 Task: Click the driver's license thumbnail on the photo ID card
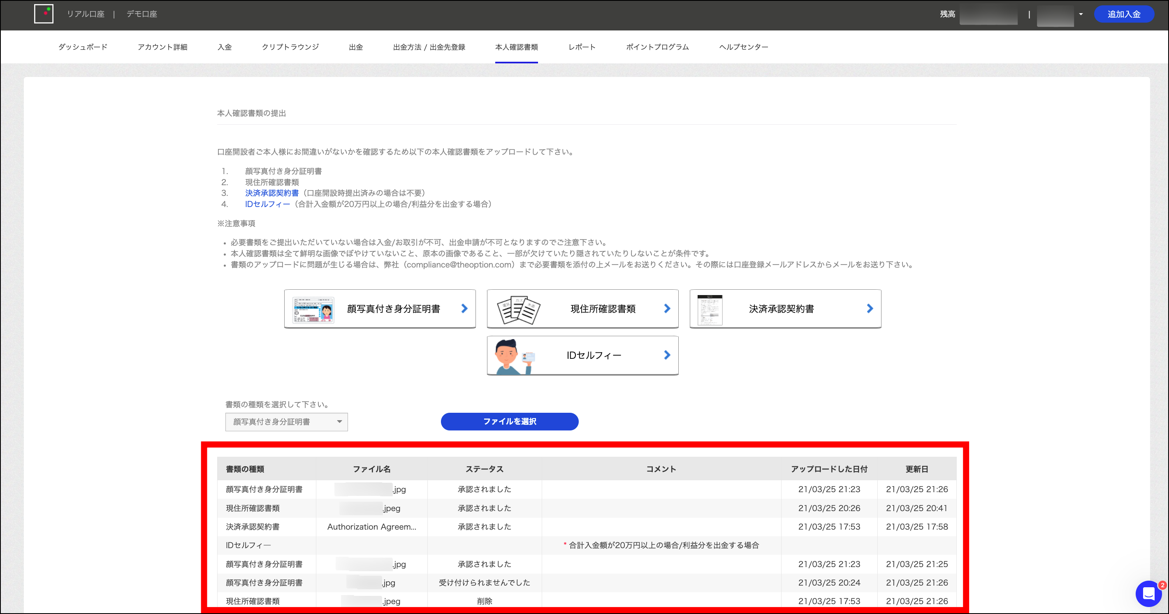click(313, 310)
